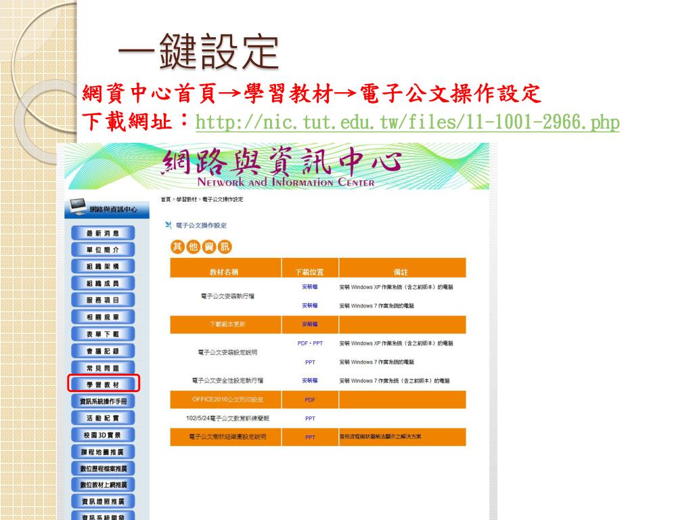Click the 網路與資訊中心 sidebar header text
The width and height of the screenshot is (693, 520).
[x=113, y=209]
